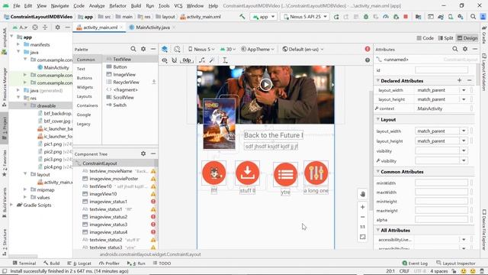This screenshot has height=275, width=488.
Task: Toggle autoconnect magnet icon
Action: point(175,60)
